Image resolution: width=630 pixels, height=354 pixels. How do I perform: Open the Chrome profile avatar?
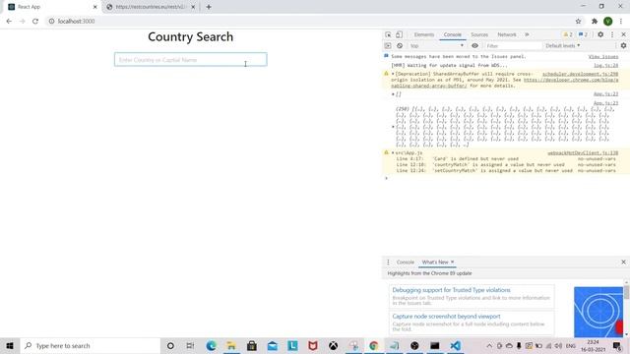point(608,21)
